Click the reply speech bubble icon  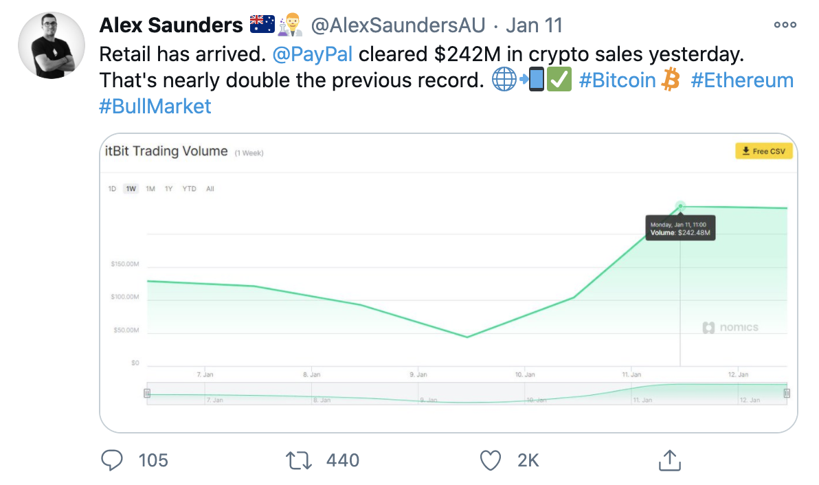click(x=112, y=460)
